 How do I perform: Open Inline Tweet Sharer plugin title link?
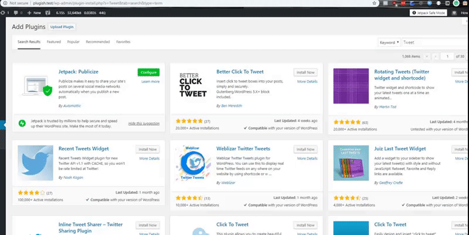[91, 227]
